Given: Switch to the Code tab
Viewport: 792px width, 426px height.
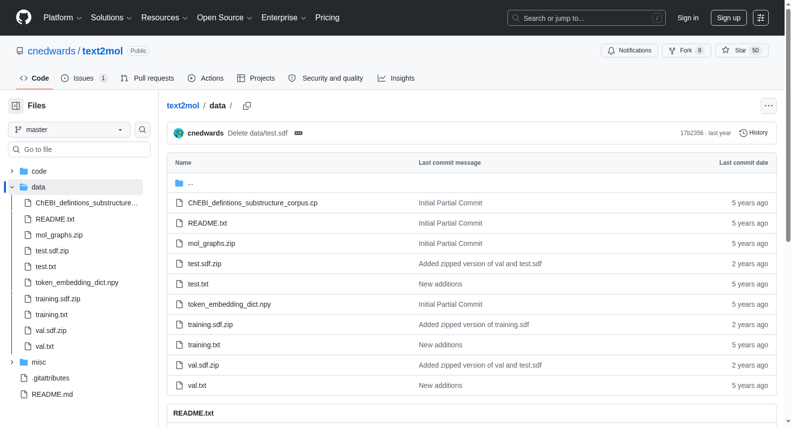Looking at the screenshot, I should pos(35,78).
